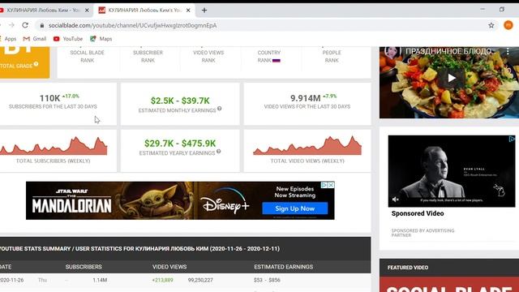This screenshot has height=292, width=519.
Task: Click the 9.914M video views value
Action: (x=305, y=98)
